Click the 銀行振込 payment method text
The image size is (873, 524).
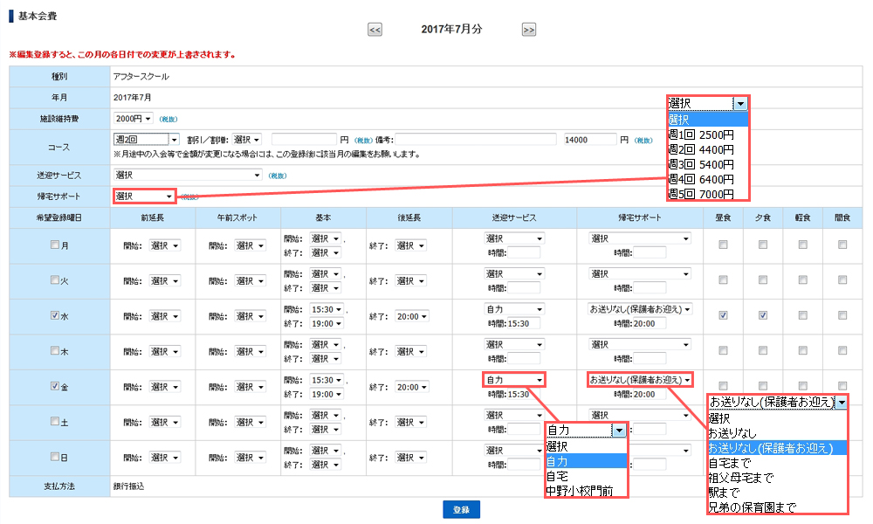pos(128,486)
